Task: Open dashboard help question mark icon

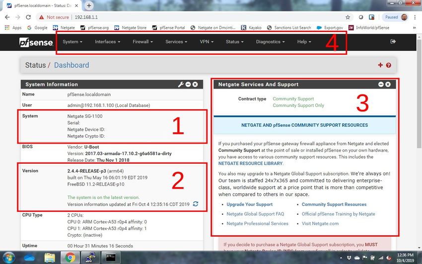Action: pos(388,65)
